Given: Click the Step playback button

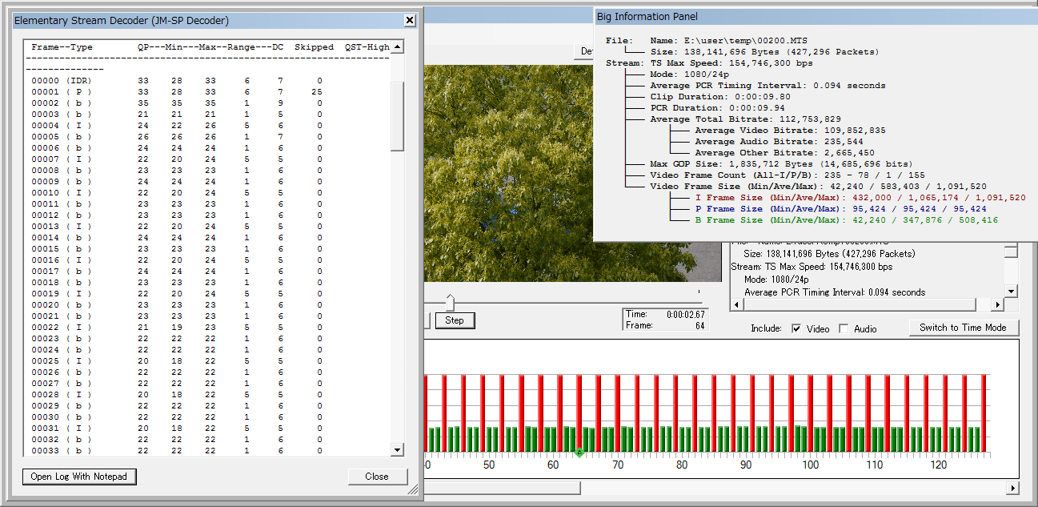Looking at the screenshot, I should click(x=455, y=320).
